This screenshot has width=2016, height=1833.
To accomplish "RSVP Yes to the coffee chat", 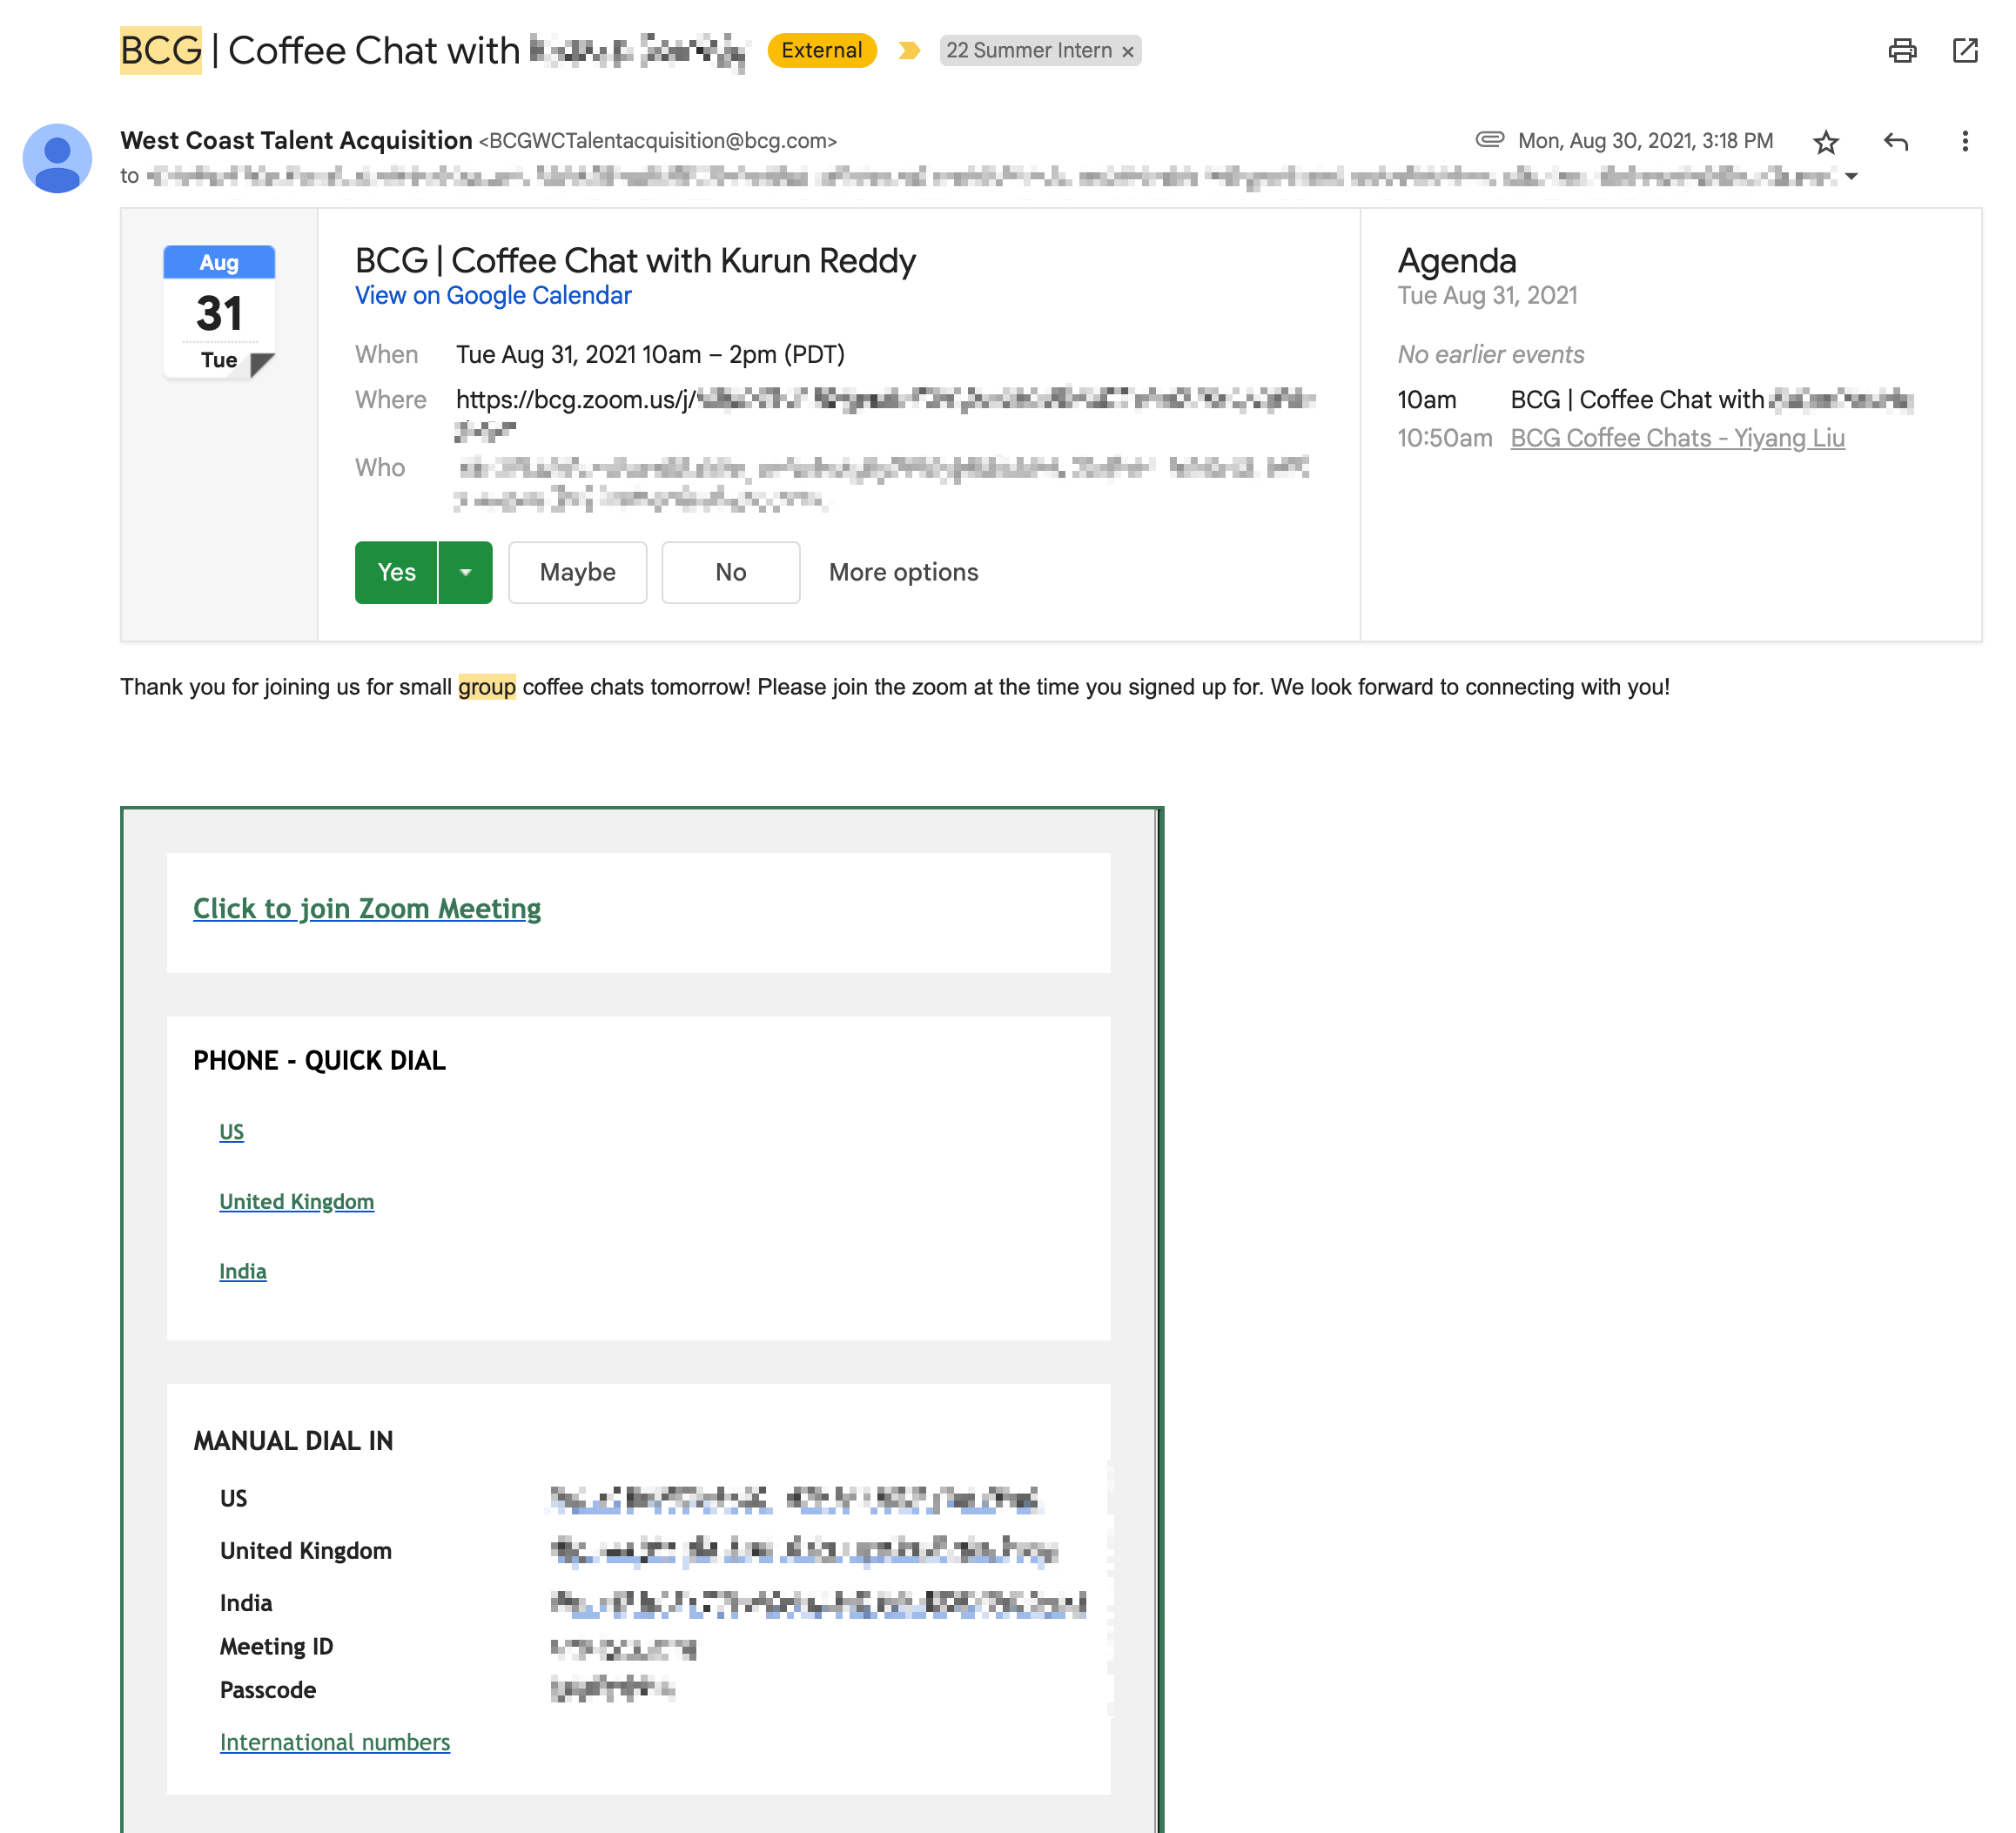I will (x=396, y=572).
